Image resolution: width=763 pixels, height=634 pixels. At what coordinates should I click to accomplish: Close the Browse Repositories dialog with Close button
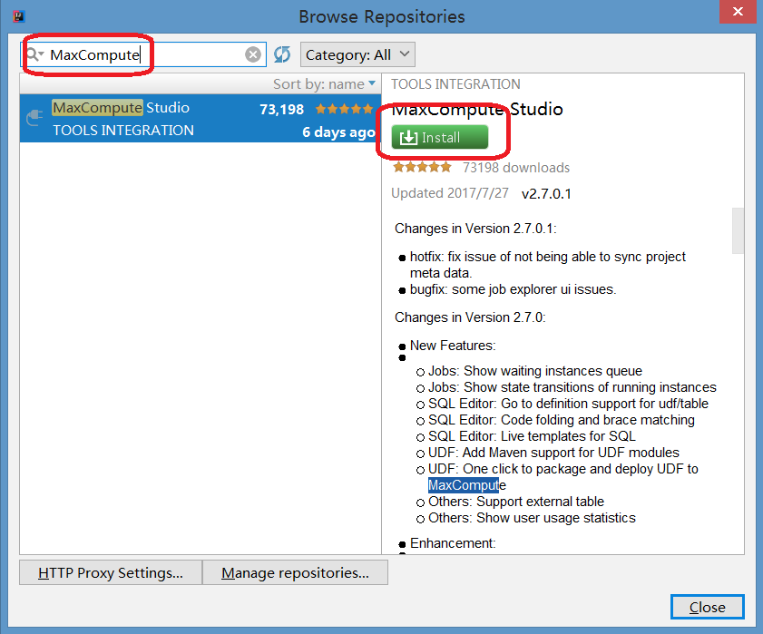707,607
